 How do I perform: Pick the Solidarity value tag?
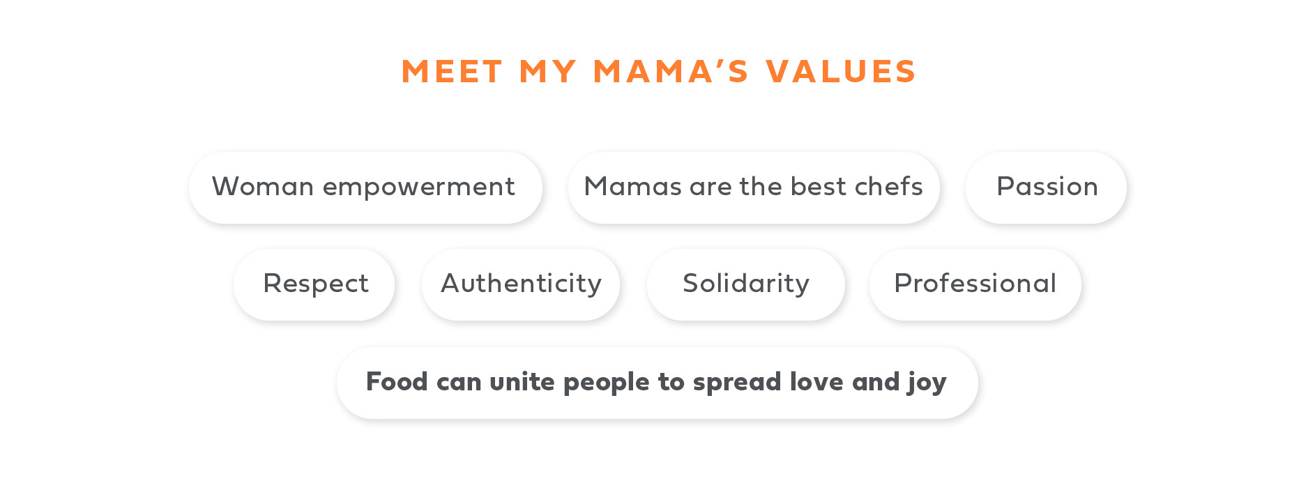click(x=746, y=284)
